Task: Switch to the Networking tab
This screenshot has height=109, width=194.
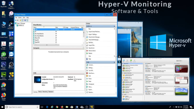Action: (45, 92)
